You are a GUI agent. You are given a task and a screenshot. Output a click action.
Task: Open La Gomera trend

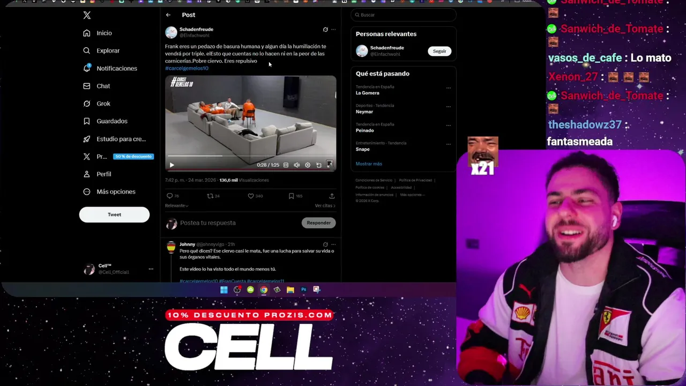pyautogui.click(x=368, y=93)
